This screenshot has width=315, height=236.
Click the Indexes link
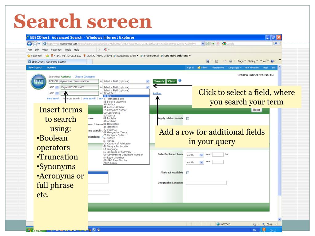click(51, 68)
